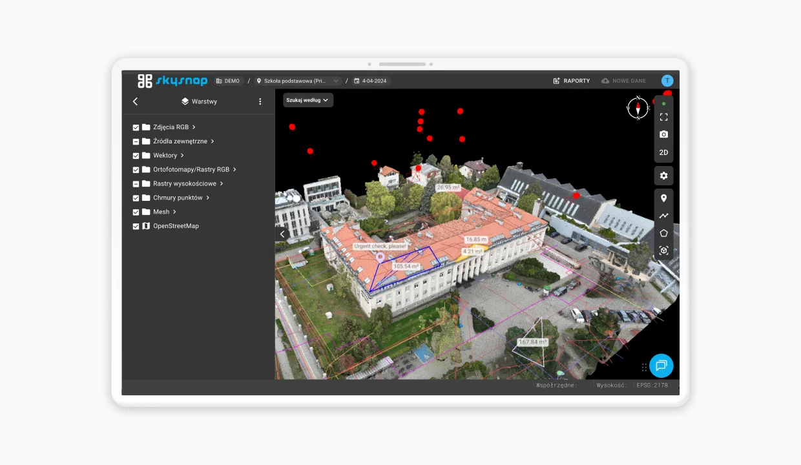Viewport: 801px width, 465px height.
Task: Uncheck the Zdjęcia RGB layer checkbox
Action: [x=136, y=127]
